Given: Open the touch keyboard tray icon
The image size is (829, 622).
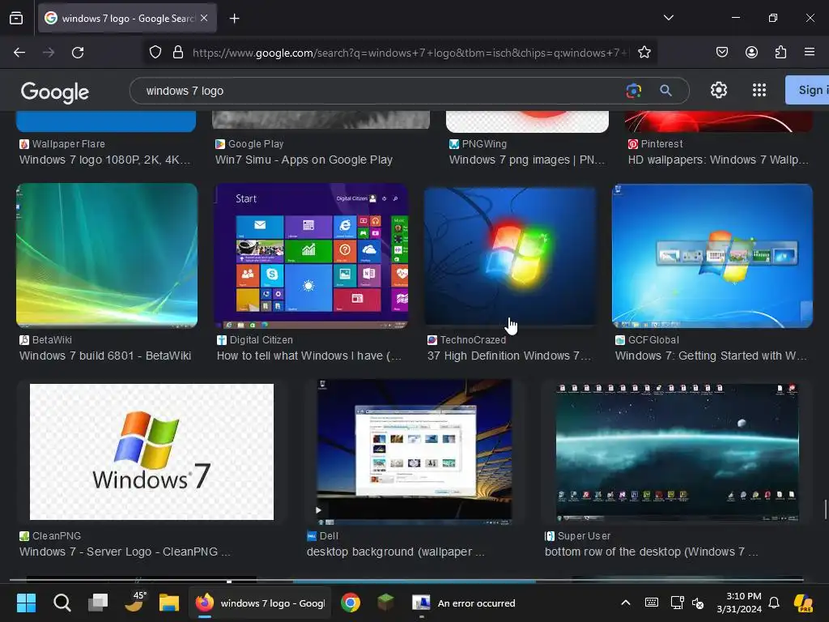Looking at the screenshot, I should 652,603.
